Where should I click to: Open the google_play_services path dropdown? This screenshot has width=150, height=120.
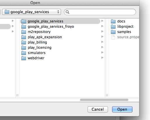(32, 12)
